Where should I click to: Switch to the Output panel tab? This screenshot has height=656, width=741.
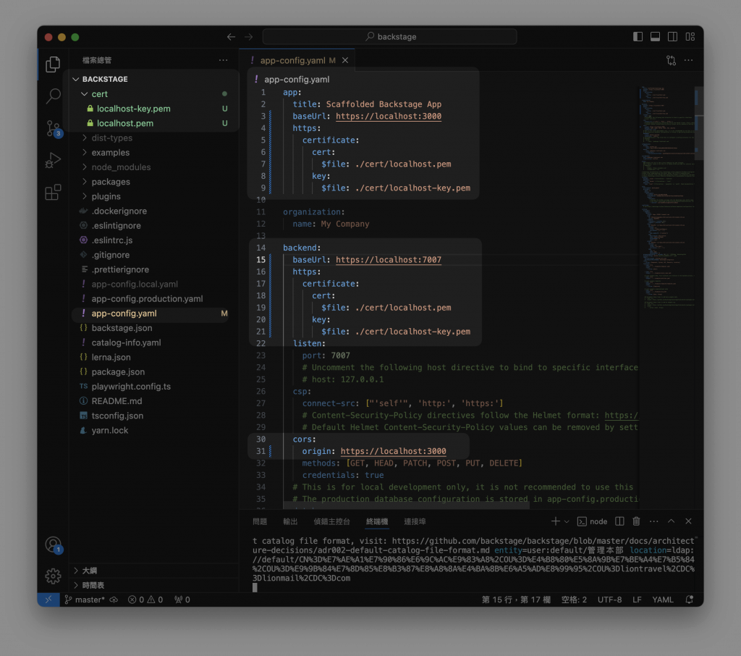(x=290, y=521)
